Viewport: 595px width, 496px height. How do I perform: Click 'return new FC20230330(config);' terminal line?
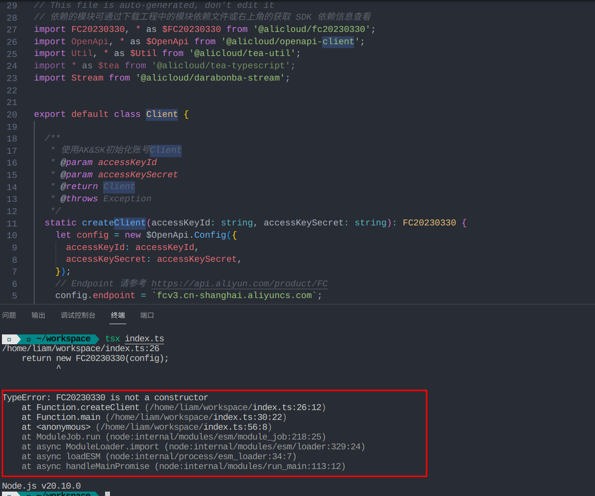95,358
